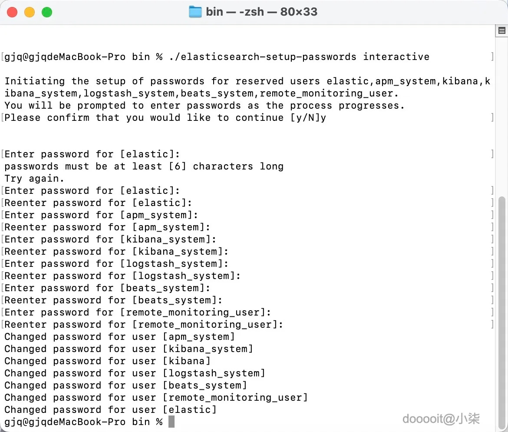
Task: Click "Changed password for user [elastic]" line
Action: 110,410
